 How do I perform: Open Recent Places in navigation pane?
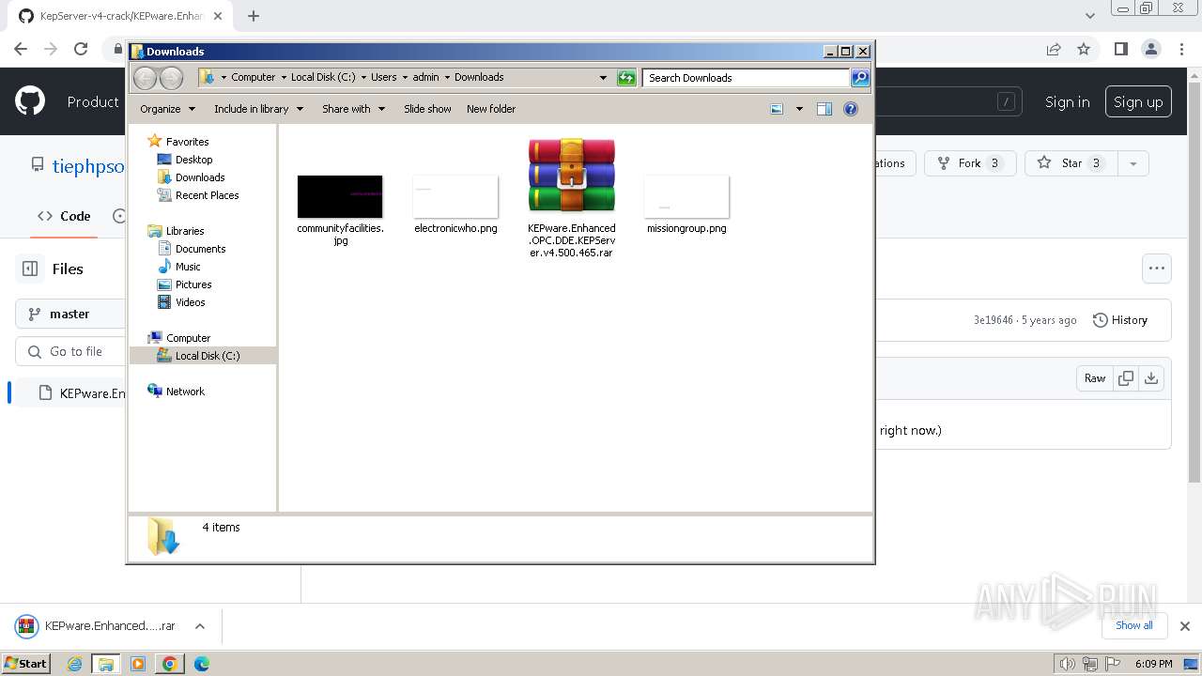207,195
